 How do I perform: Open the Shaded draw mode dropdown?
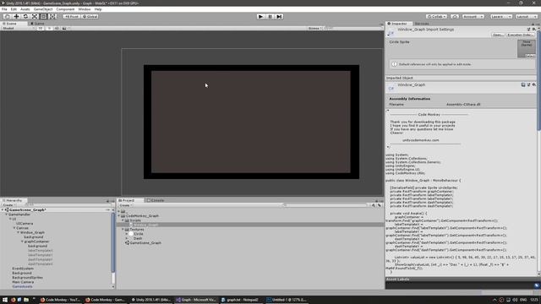[x=18, y=28]
